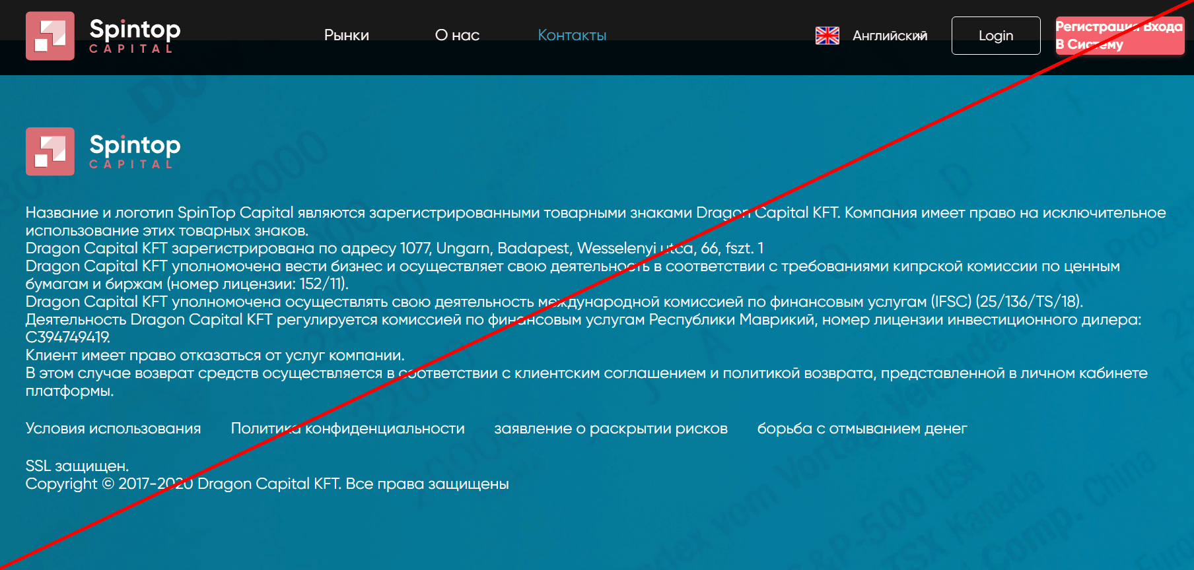Click the Spintop Capital logo in footer
The height and width of the screenshot is (570, 1194).
[x=103, y=152]
